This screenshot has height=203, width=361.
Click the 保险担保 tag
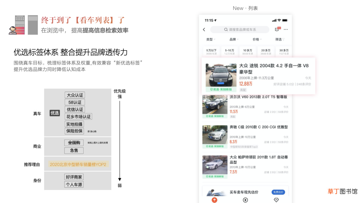tap(74, 131)
